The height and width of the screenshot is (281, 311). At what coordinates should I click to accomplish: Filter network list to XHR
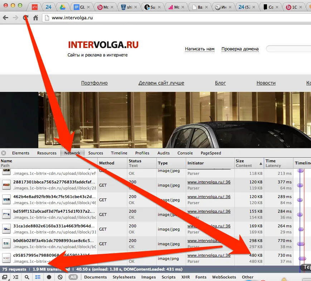click(185, 277)
